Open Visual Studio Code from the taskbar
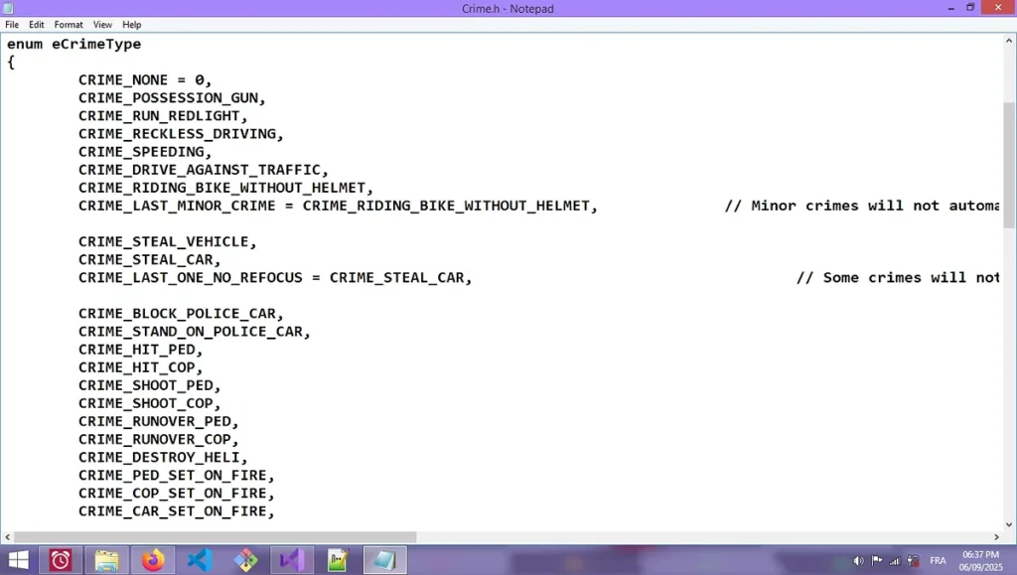This screenshot has width=1017, height=575. click(x=199, y=560)
